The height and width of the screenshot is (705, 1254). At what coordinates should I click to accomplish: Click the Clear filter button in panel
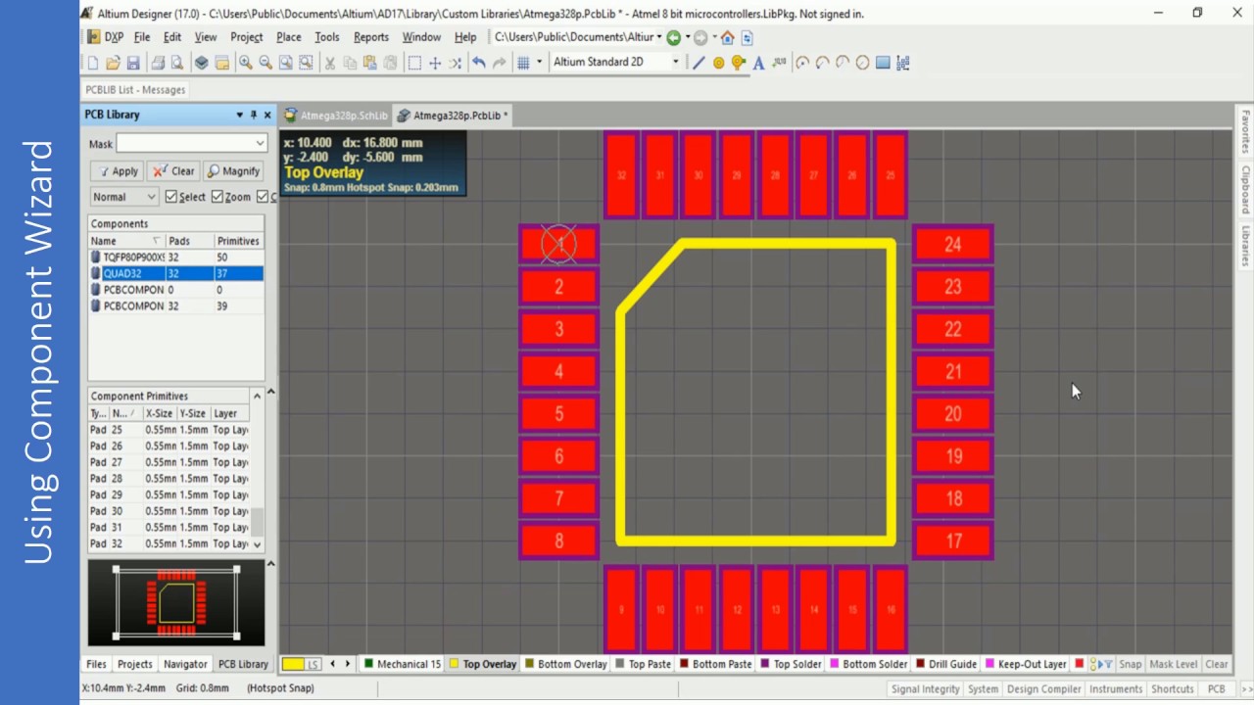point(174,171)
